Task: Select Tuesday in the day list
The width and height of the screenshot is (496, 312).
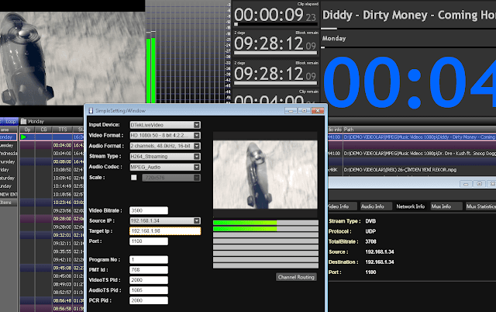Action: click(9, 145)
